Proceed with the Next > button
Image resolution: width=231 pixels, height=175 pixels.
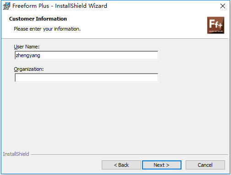[162, 165]
